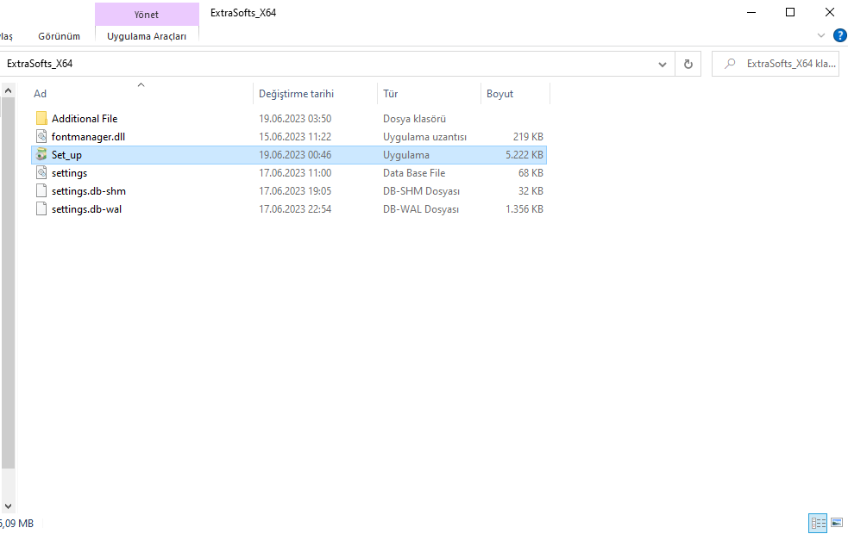Click the navigation pane scroll up arrow
The height and width of the screenshot is (534, 848).
(x=8, y=90)
